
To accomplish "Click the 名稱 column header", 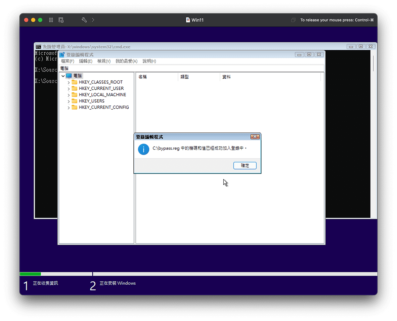I will [143, 76].
